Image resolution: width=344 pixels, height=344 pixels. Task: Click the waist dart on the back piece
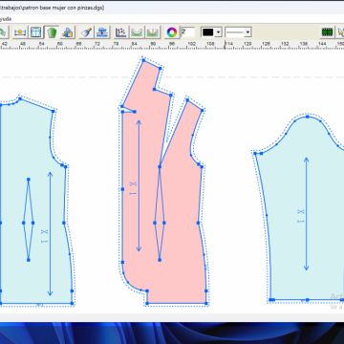pos(29,220)
